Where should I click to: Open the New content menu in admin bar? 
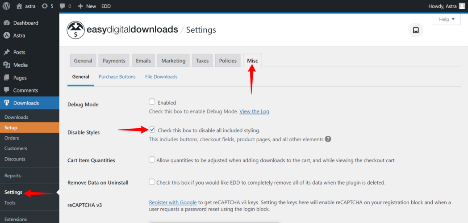[87, 6]
